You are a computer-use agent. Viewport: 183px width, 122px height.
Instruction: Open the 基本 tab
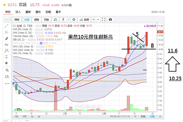click(58, 12)
